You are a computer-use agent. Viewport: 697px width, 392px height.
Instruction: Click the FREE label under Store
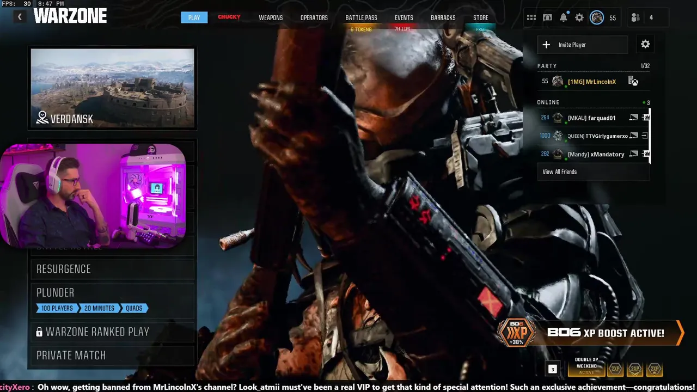coord(481,29)
